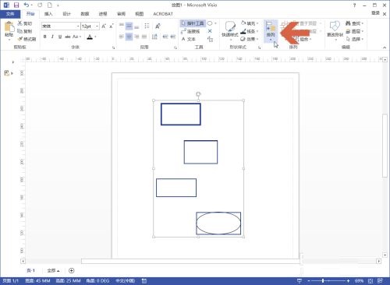This screenshot has height=285, width=390.
Task: Toggle Center text alignment icon
Action: [x=129, y=37]
